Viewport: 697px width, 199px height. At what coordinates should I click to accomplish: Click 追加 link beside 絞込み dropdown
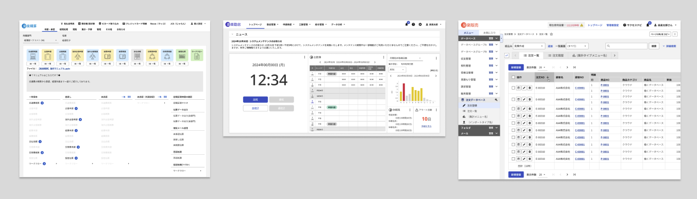pos(550,46)
